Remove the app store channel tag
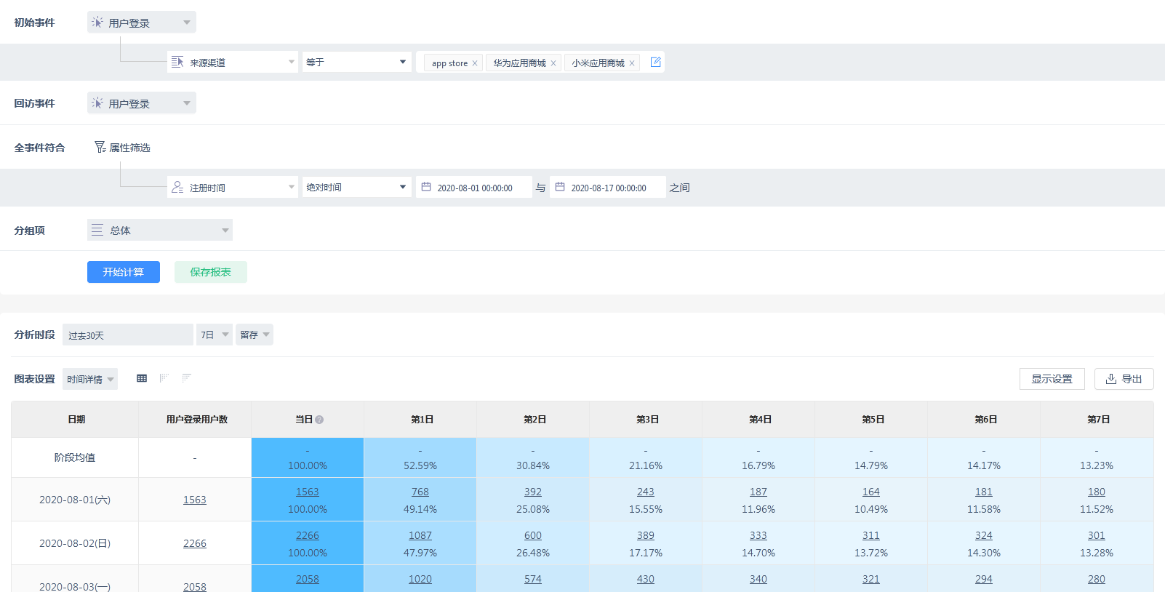Screen dimensions: 1165x592 [475, 63]
